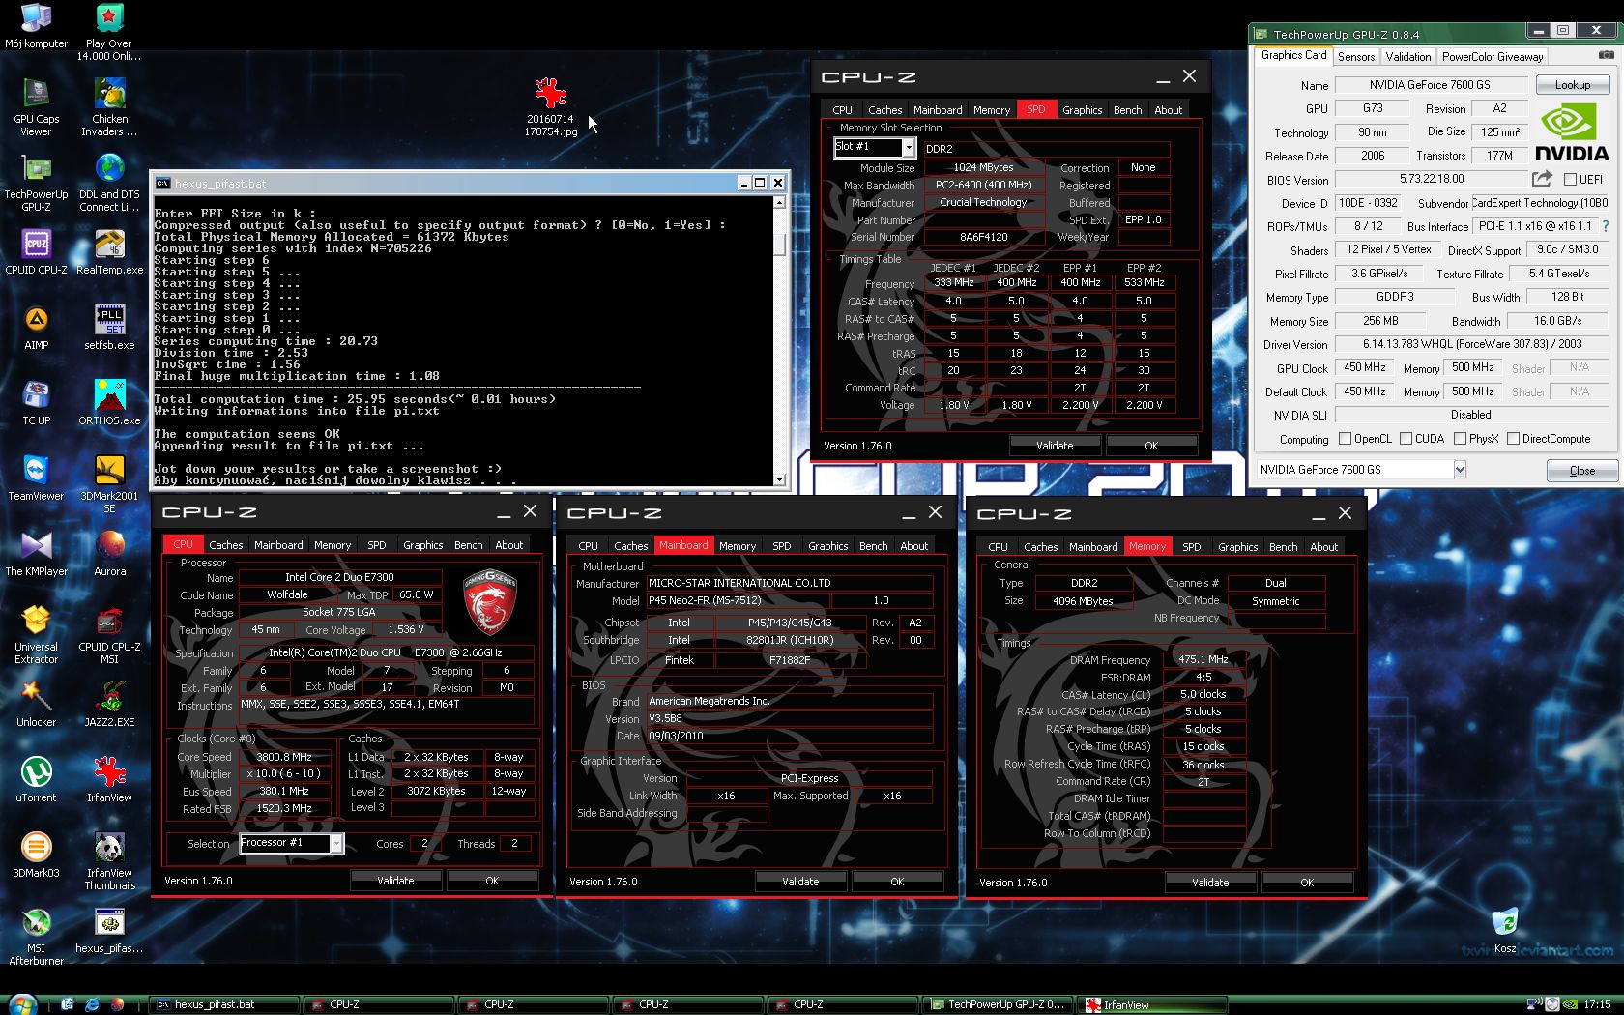Open MSI Afterburner desktop icon

36,936
